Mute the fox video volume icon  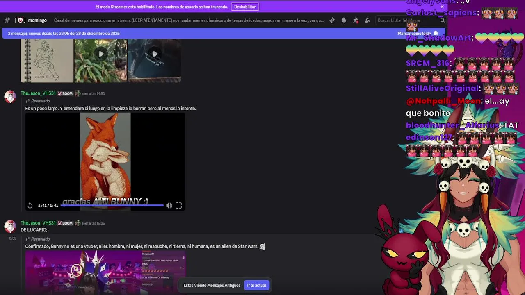point(169,205)
